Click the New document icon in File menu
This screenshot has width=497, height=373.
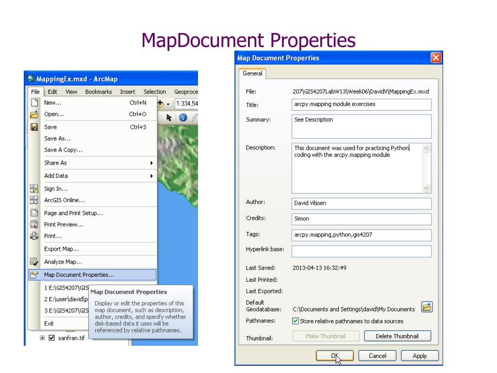coord(34,102)
